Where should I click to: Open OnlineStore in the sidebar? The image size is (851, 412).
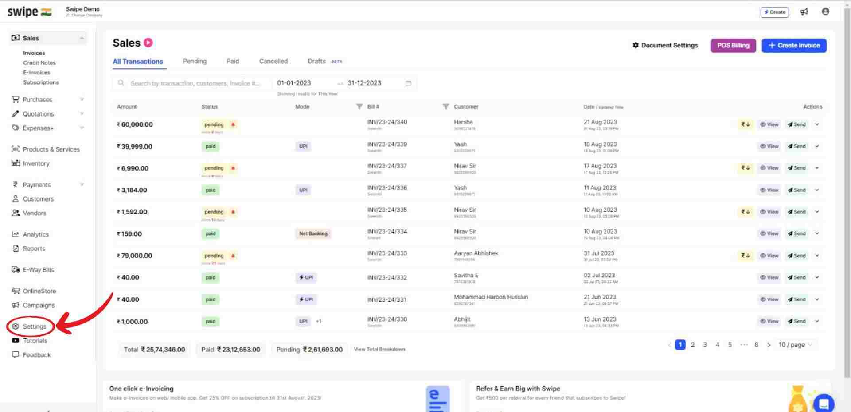click(39, 291)
